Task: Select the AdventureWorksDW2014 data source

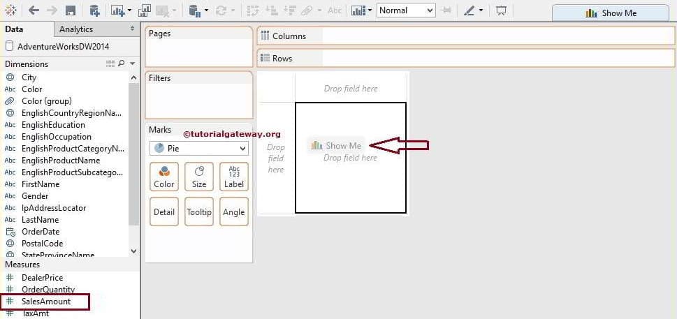Action: [x=63, y=47]
